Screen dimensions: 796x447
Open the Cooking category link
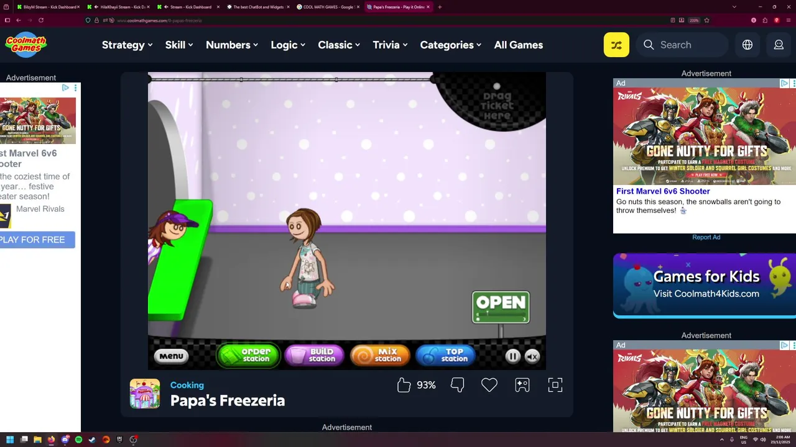tap(187, 385)
